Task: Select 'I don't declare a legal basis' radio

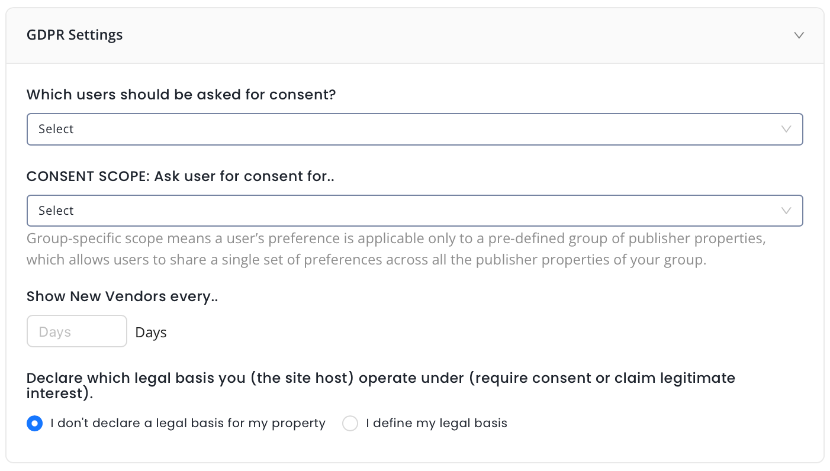Action: click(35, 424)
